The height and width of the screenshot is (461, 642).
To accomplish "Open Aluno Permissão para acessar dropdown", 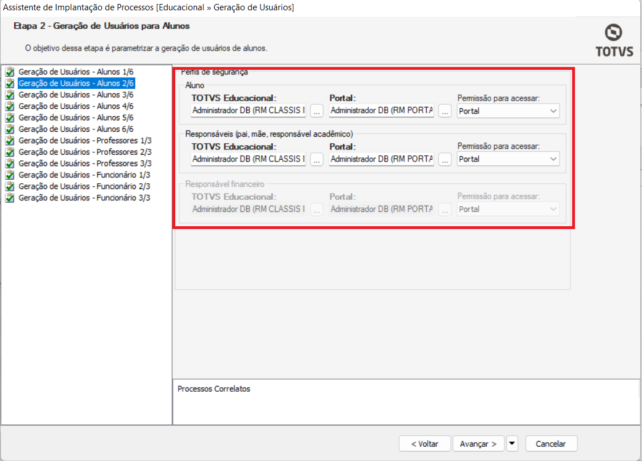I will pyautogui.click(x=508, y=111).
